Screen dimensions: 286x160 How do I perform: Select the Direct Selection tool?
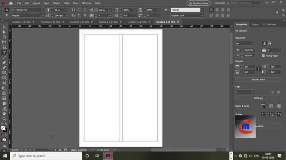tap(4, 32)
